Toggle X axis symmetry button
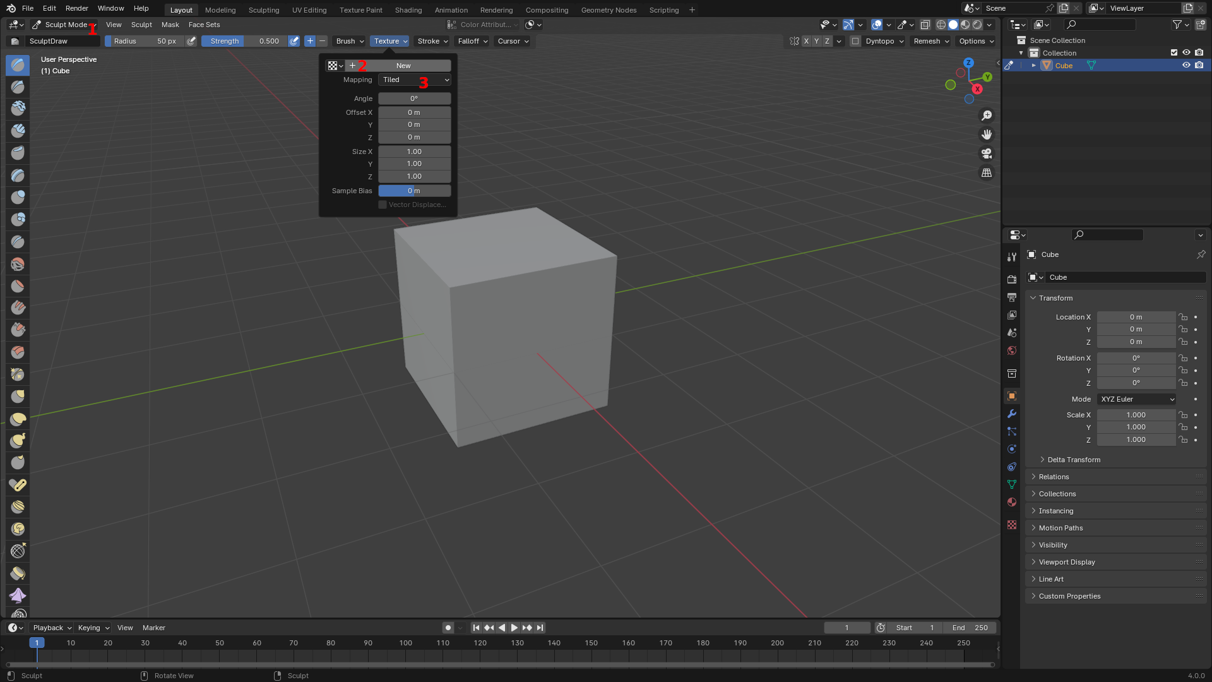This screenshot has height=682, width=1212. click(806, 41)
